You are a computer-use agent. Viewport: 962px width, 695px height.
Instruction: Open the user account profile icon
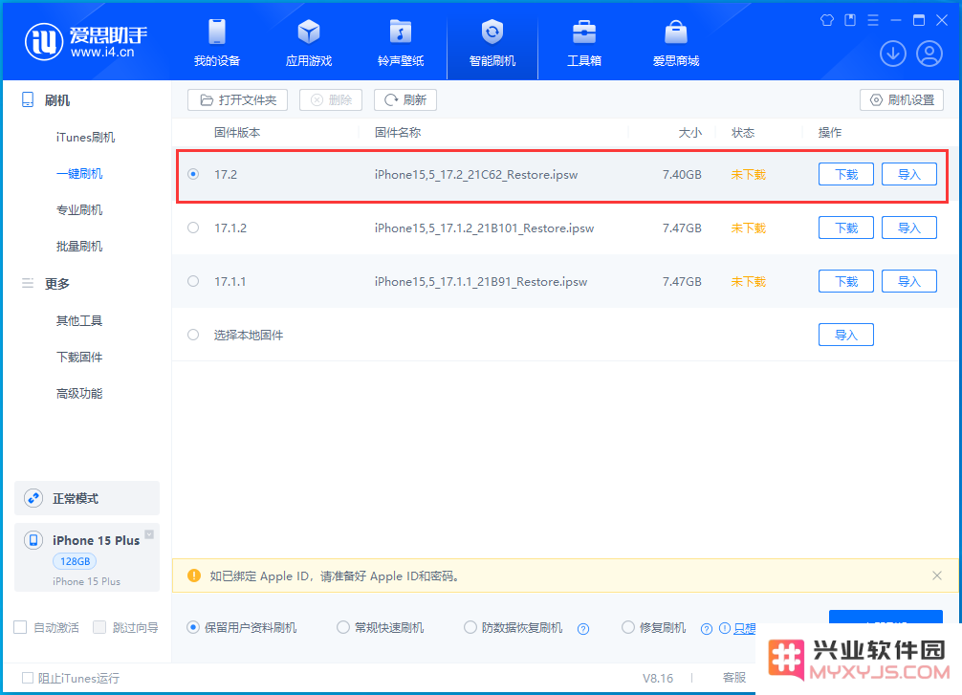(929, 54)
